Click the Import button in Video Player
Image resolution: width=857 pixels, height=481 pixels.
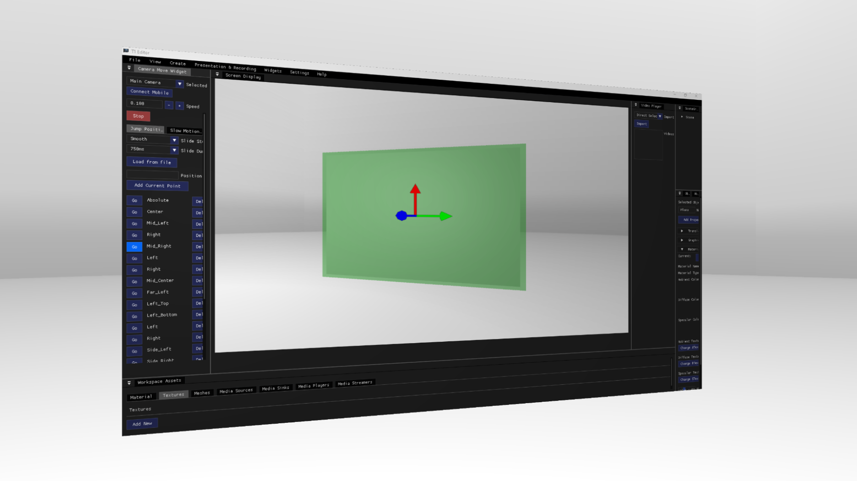coord(641,124)
